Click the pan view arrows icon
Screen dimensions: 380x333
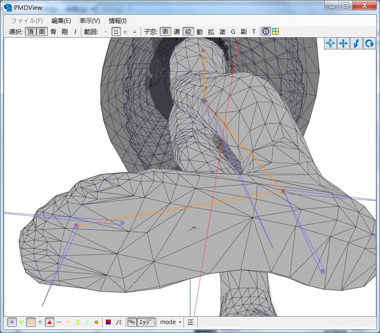(x=330, y=43)
